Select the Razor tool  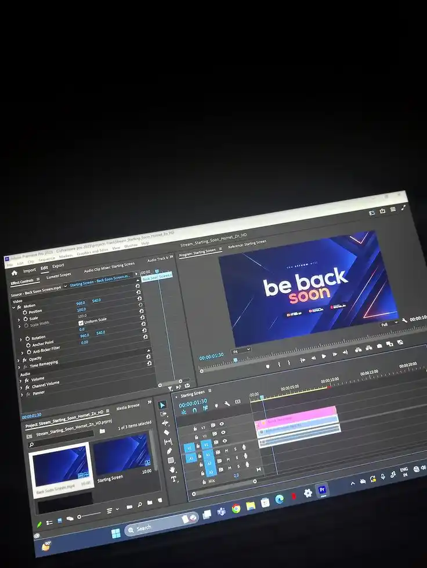tap(167, 432)
